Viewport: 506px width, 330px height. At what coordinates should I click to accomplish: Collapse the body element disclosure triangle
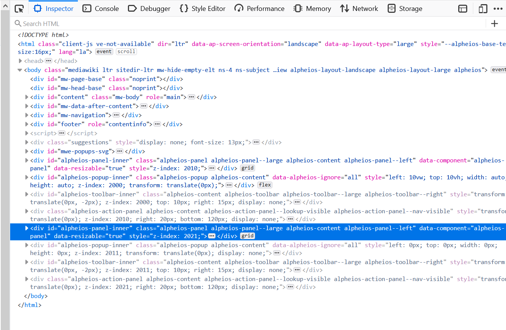(19, 70)
